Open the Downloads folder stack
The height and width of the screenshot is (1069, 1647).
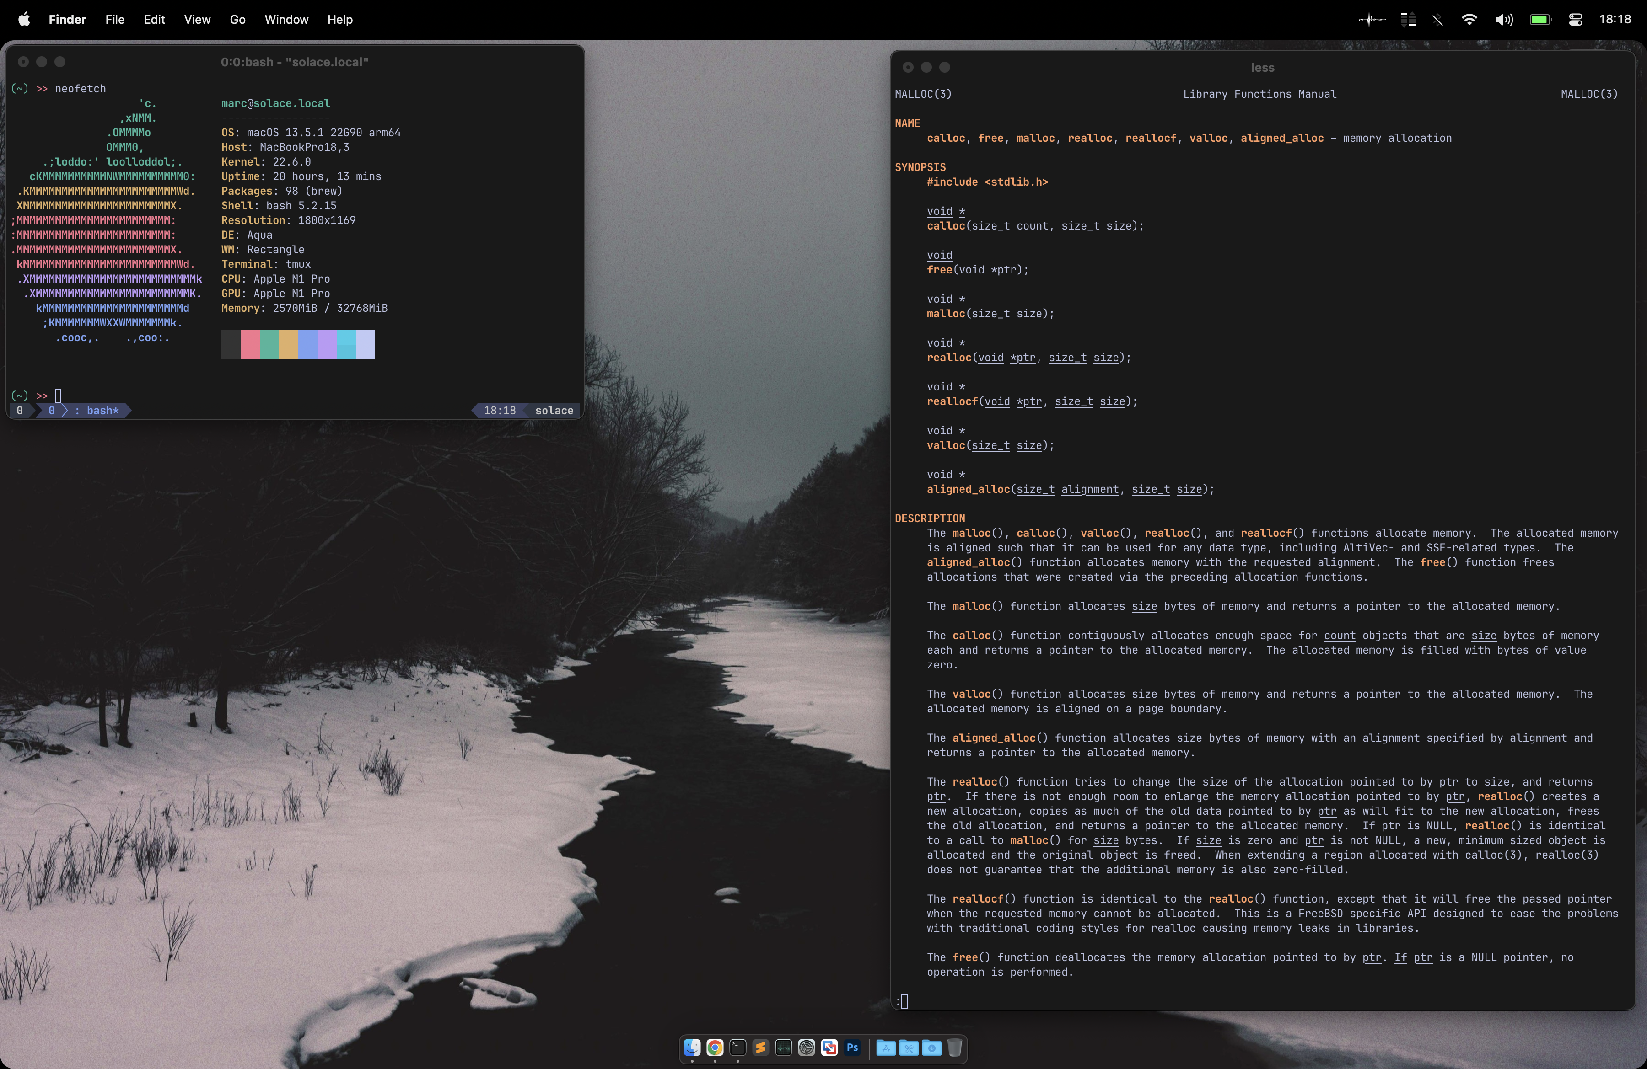coord(931,1048)
